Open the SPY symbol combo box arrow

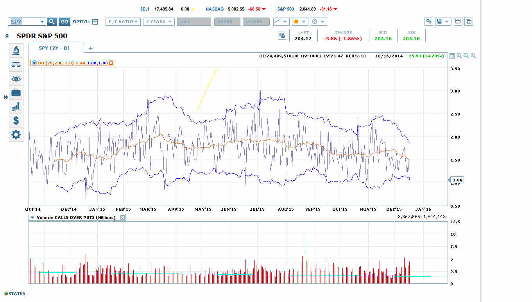(42, 22)
